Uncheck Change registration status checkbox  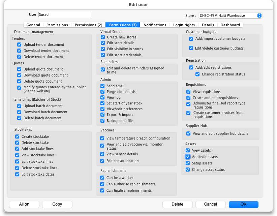(x=197, y=74)
